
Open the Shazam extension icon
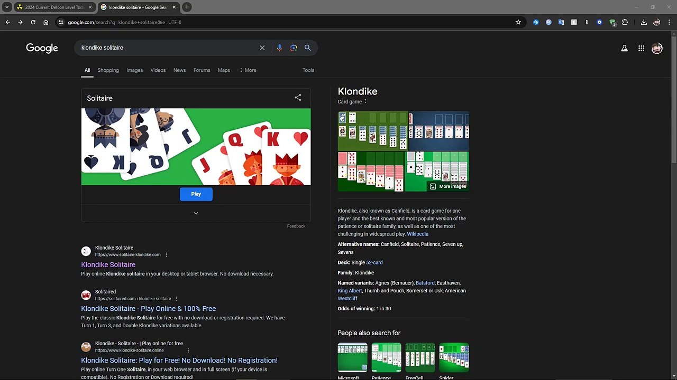[x=536, y=22]
